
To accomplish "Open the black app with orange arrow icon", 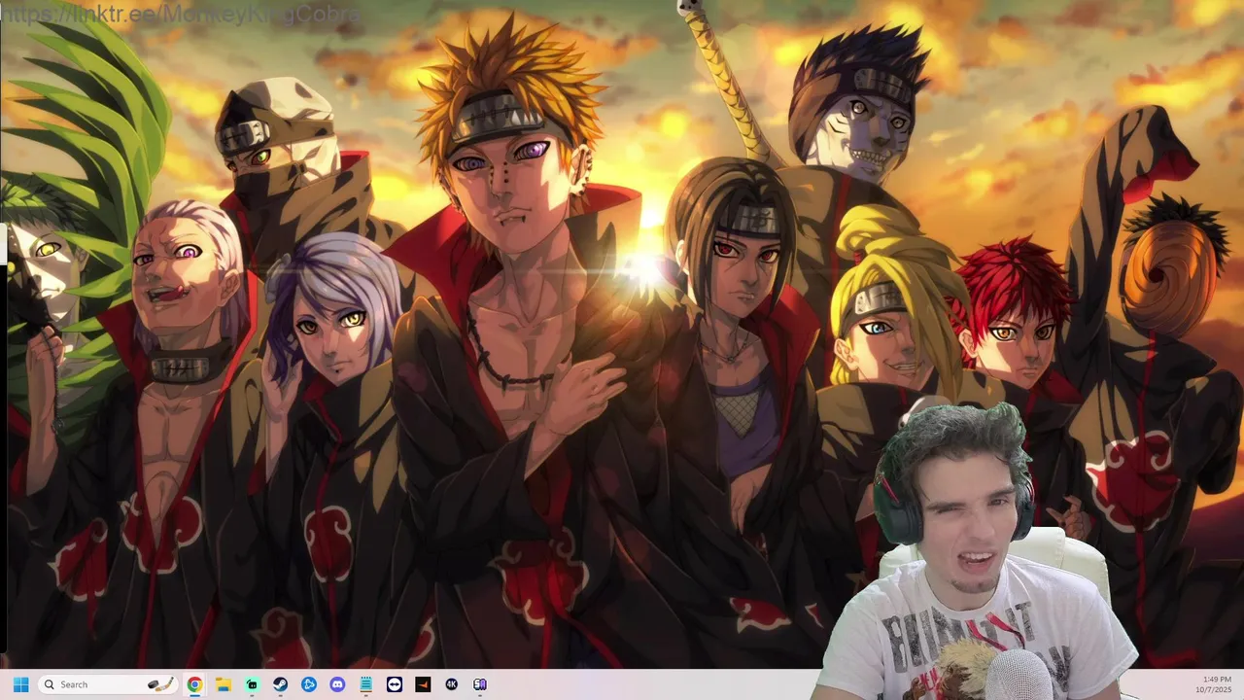I will coord(423,684).
